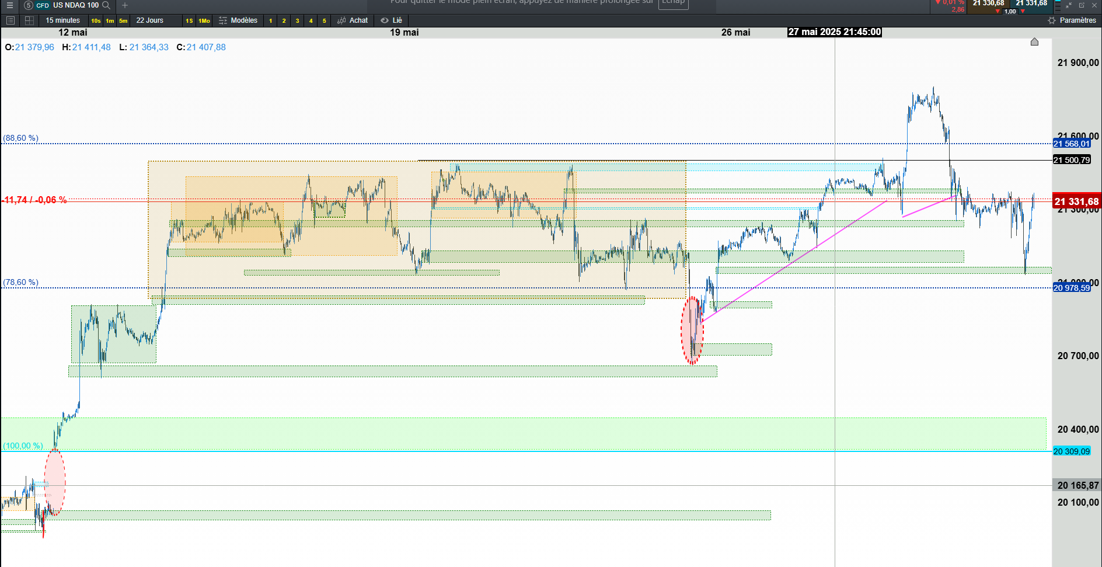
Task: Open Paramètres chart settings
Action: (x=1072, y=20)
